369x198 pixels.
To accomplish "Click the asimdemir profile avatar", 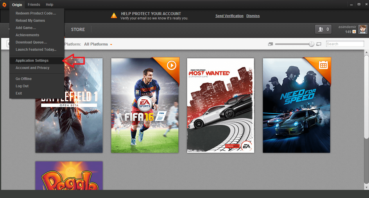I will tap(363, 29).
